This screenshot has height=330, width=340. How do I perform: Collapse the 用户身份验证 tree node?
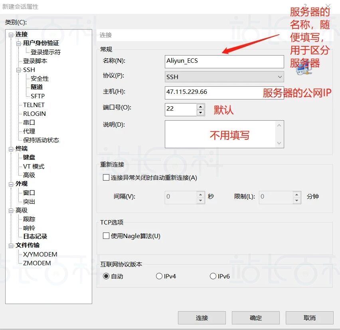(x=19, y=44)
